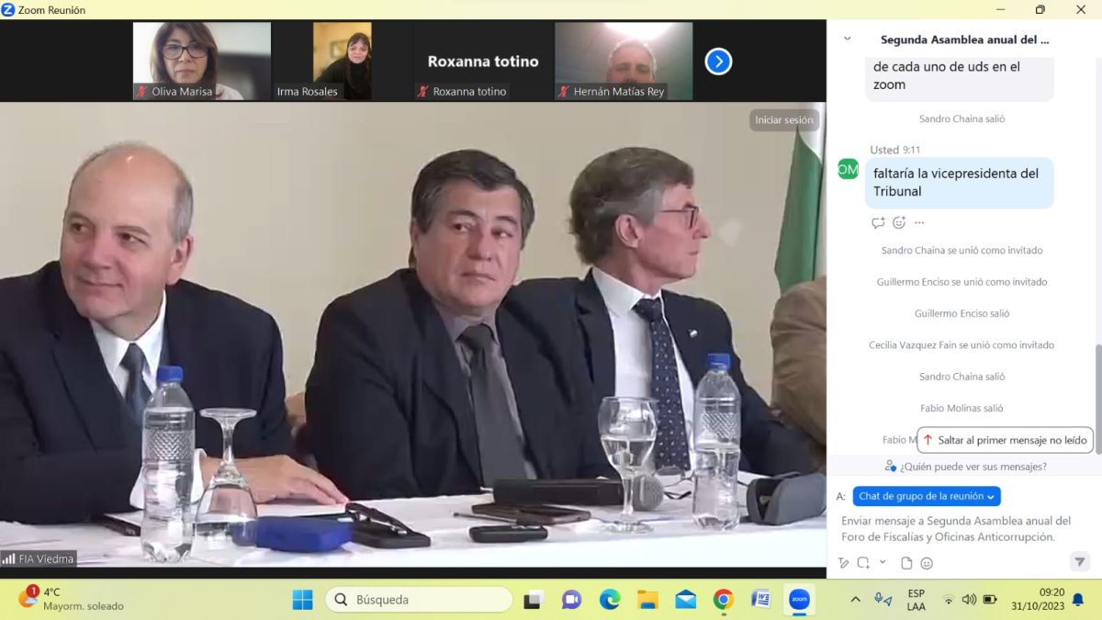Click the text format icon in chat

tap(844, 563)
